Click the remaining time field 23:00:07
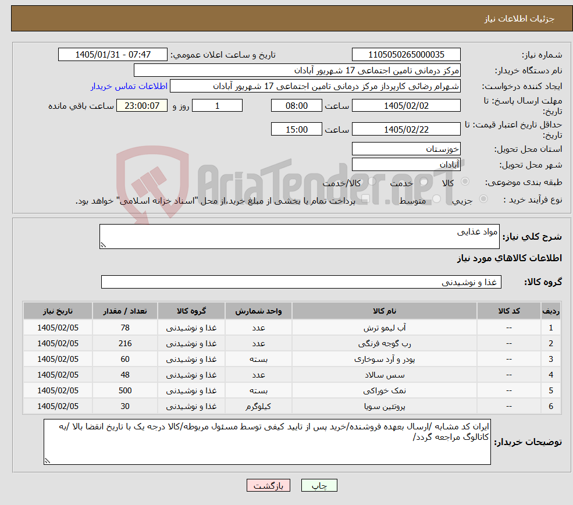Viewport: 573px width, 505px height. pyautogui.click(x=142, y=106)
